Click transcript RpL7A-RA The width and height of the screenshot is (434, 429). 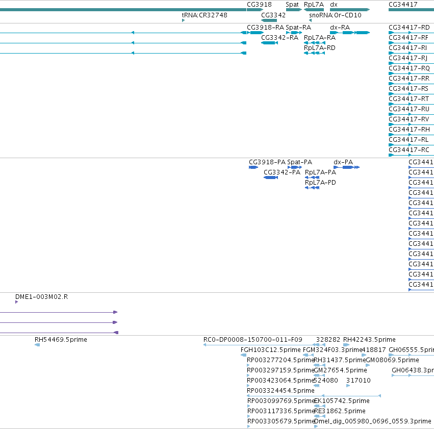point(319,38)
